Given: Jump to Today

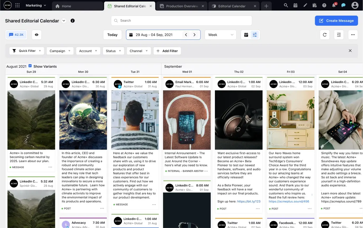Looking at the screenshot, I should (112, 35).
